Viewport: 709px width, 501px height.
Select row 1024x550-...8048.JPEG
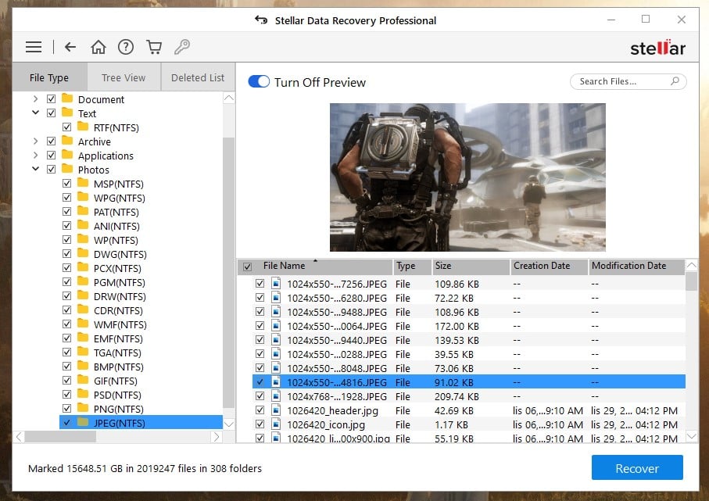(x=468, y=368)
